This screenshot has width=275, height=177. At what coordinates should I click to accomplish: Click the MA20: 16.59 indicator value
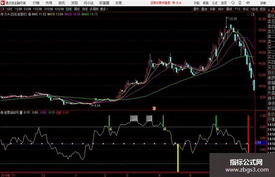(72, 14)
